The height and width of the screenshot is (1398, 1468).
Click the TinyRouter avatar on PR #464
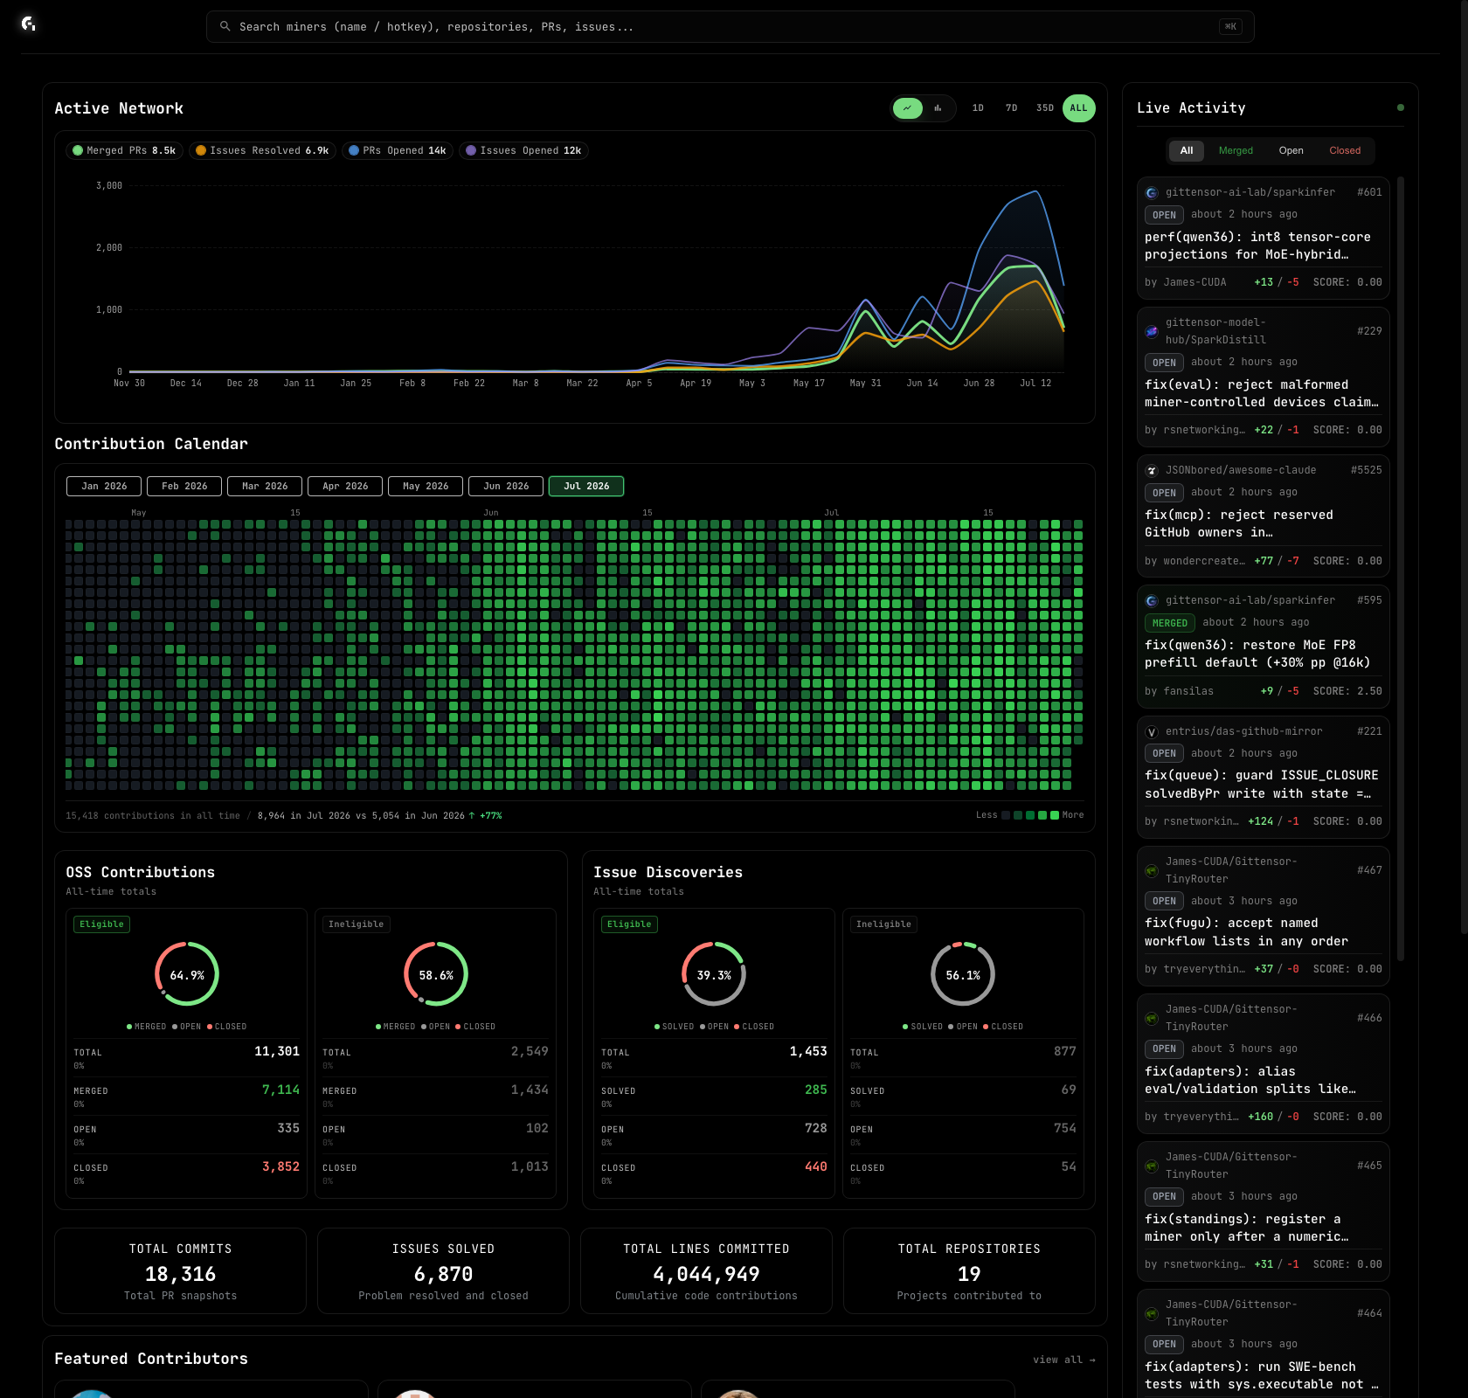tap(1152, 1313)
